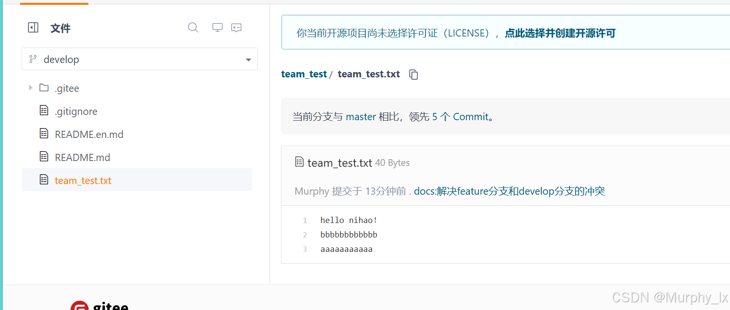
Task: Open README.en.md in file tree
Action: click(x=89, y=135)
